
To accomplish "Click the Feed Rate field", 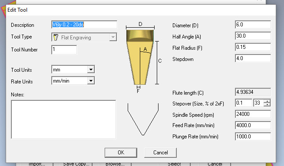I will coord(253,125).
